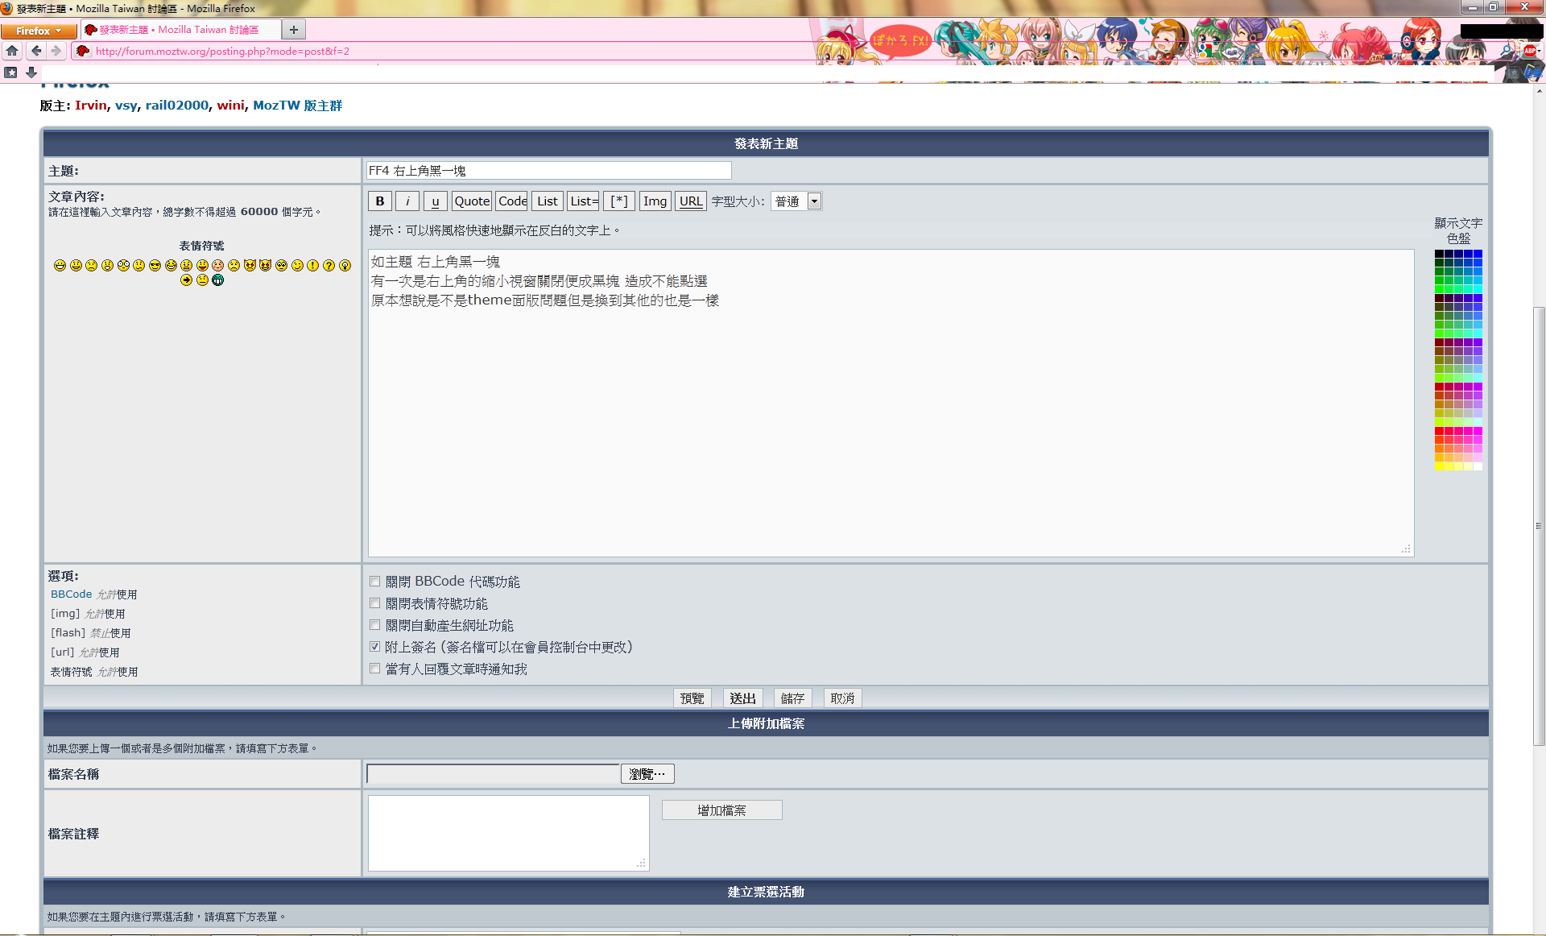Enable the disable-BBCode checkbox
1546x936 pixels.
375,582
